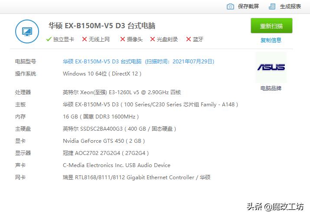Click the 独立显卡 feature label
Image resolution: width=310 pixels, height=217 pixels.
tap(63, 39)
